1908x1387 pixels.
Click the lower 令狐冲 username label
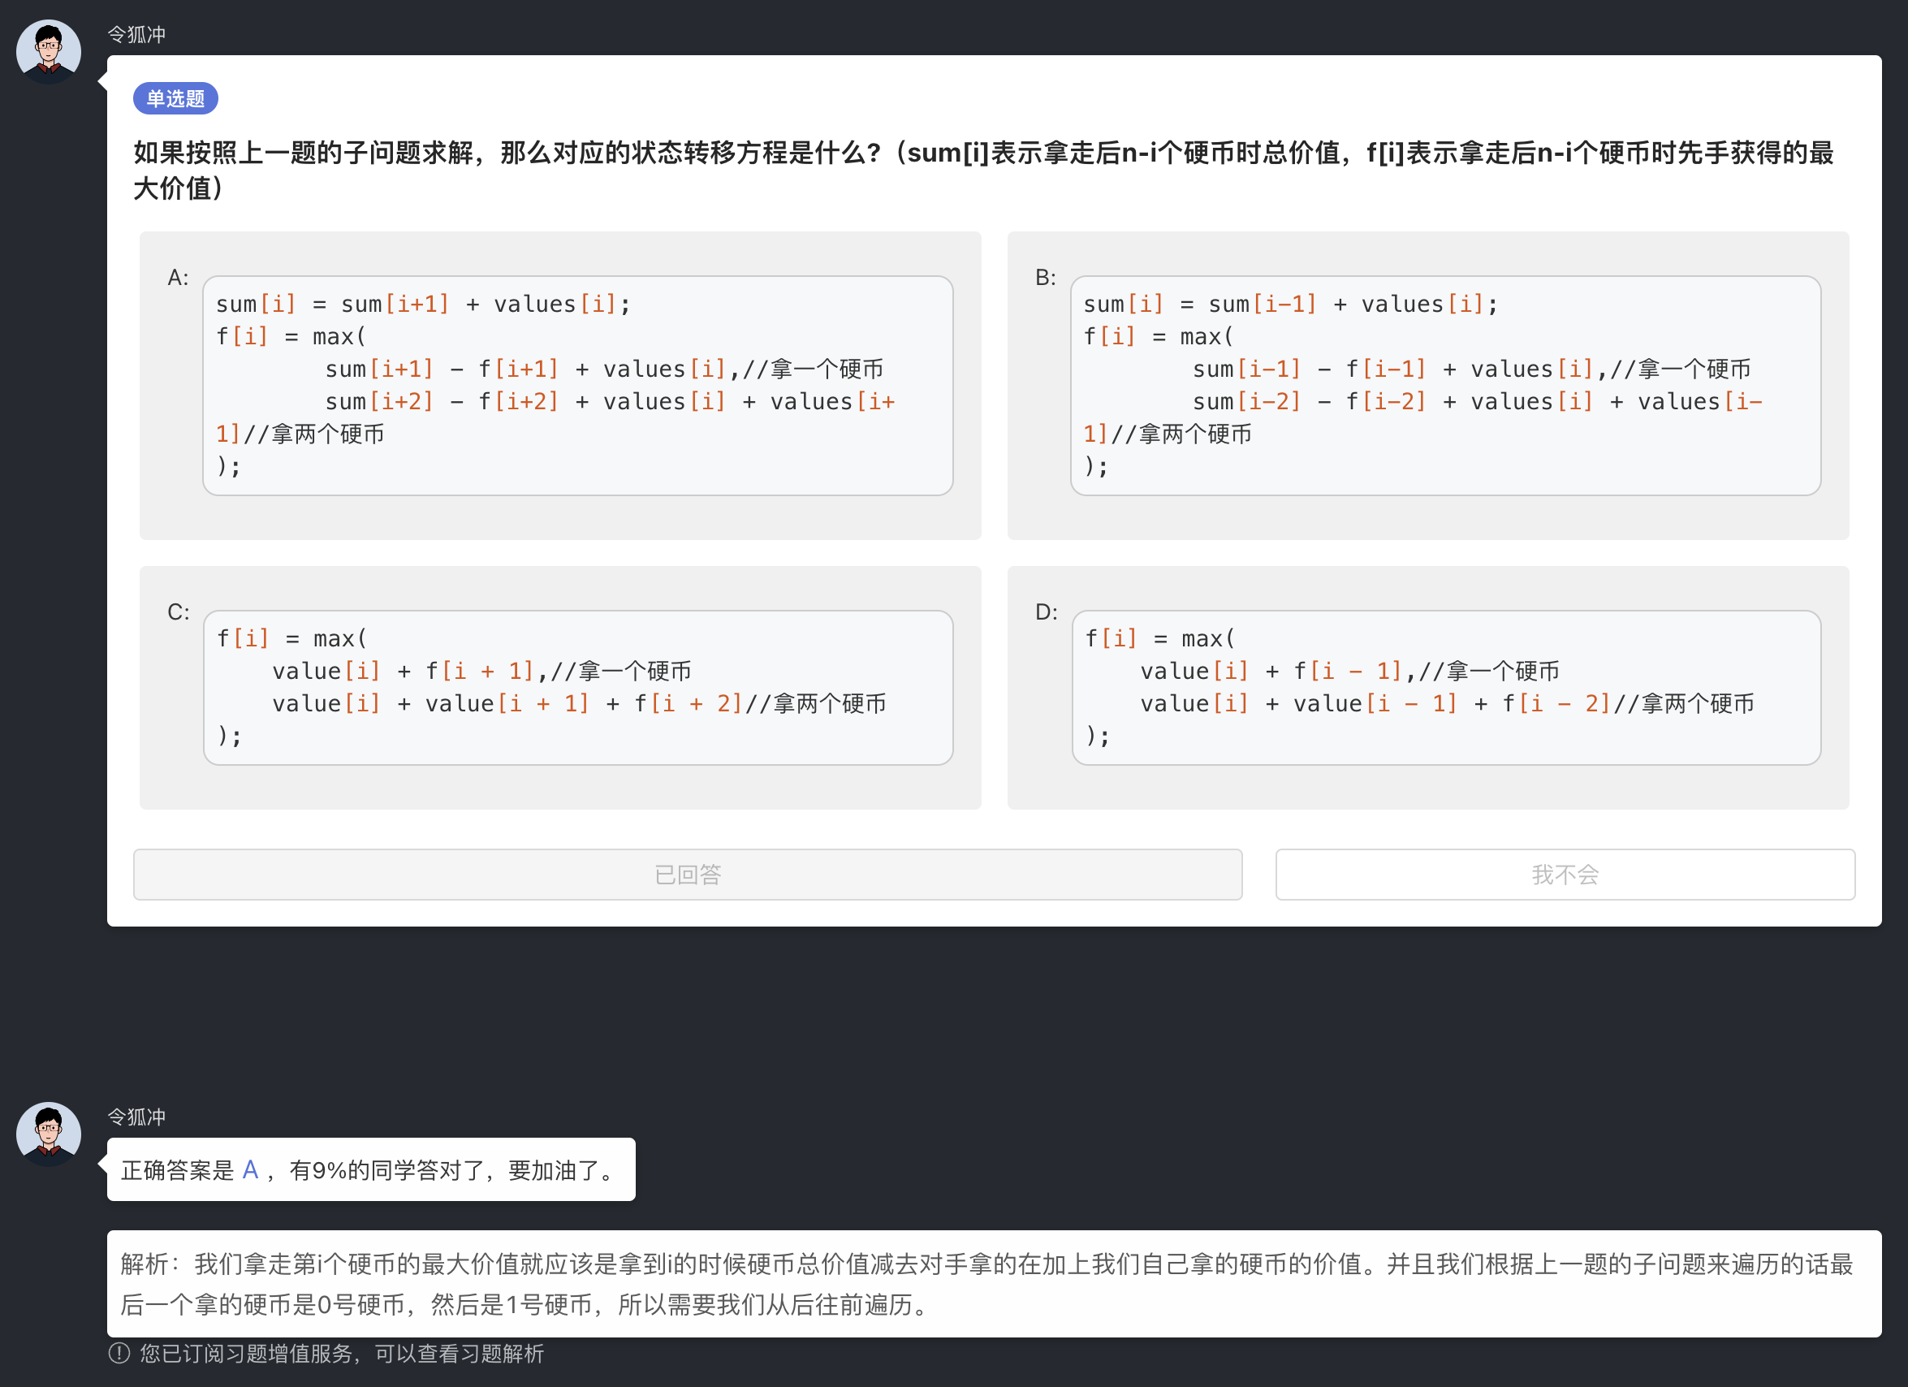137,1117
